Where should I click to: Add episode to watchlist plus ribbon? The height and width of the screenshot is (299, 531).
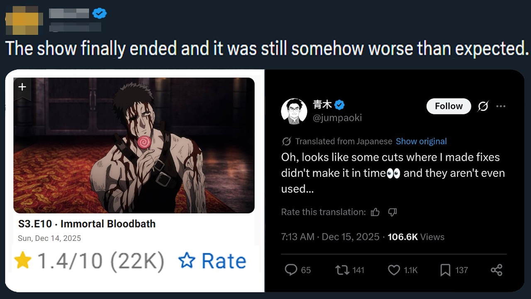22,87
